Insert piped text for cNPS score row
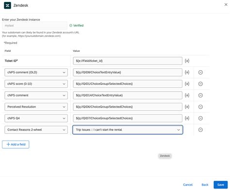 [x=187, y=84]
